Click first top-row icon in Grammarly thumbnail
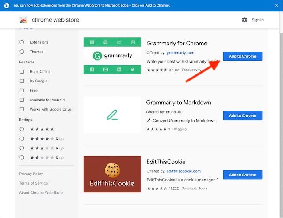 92,42
